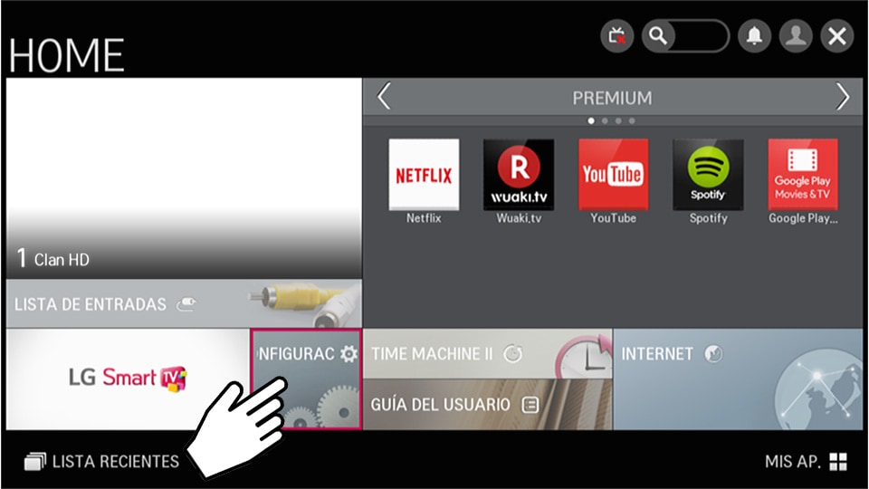Open notifications bell

click(x=754, y=36)
